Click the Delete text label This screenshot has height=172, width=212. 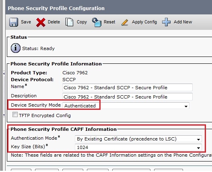[x=54, y=22]
